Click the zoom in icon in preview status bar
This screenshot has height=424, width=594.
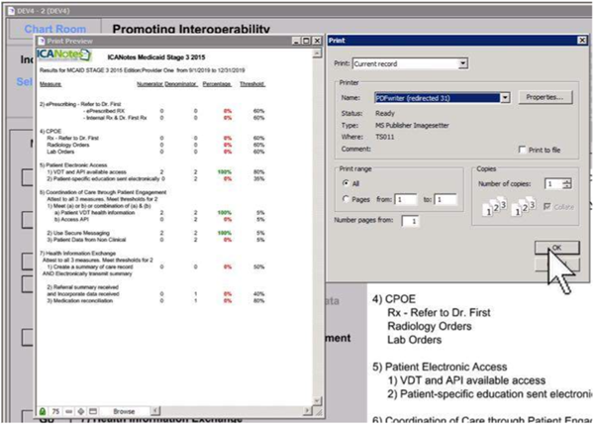79,410
